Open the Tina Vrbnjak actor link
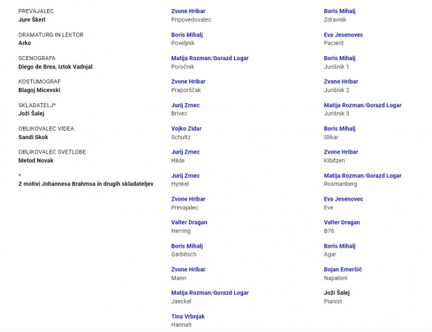Image resolution: width=432 pixels, height=332 pixels. (188, 317)
